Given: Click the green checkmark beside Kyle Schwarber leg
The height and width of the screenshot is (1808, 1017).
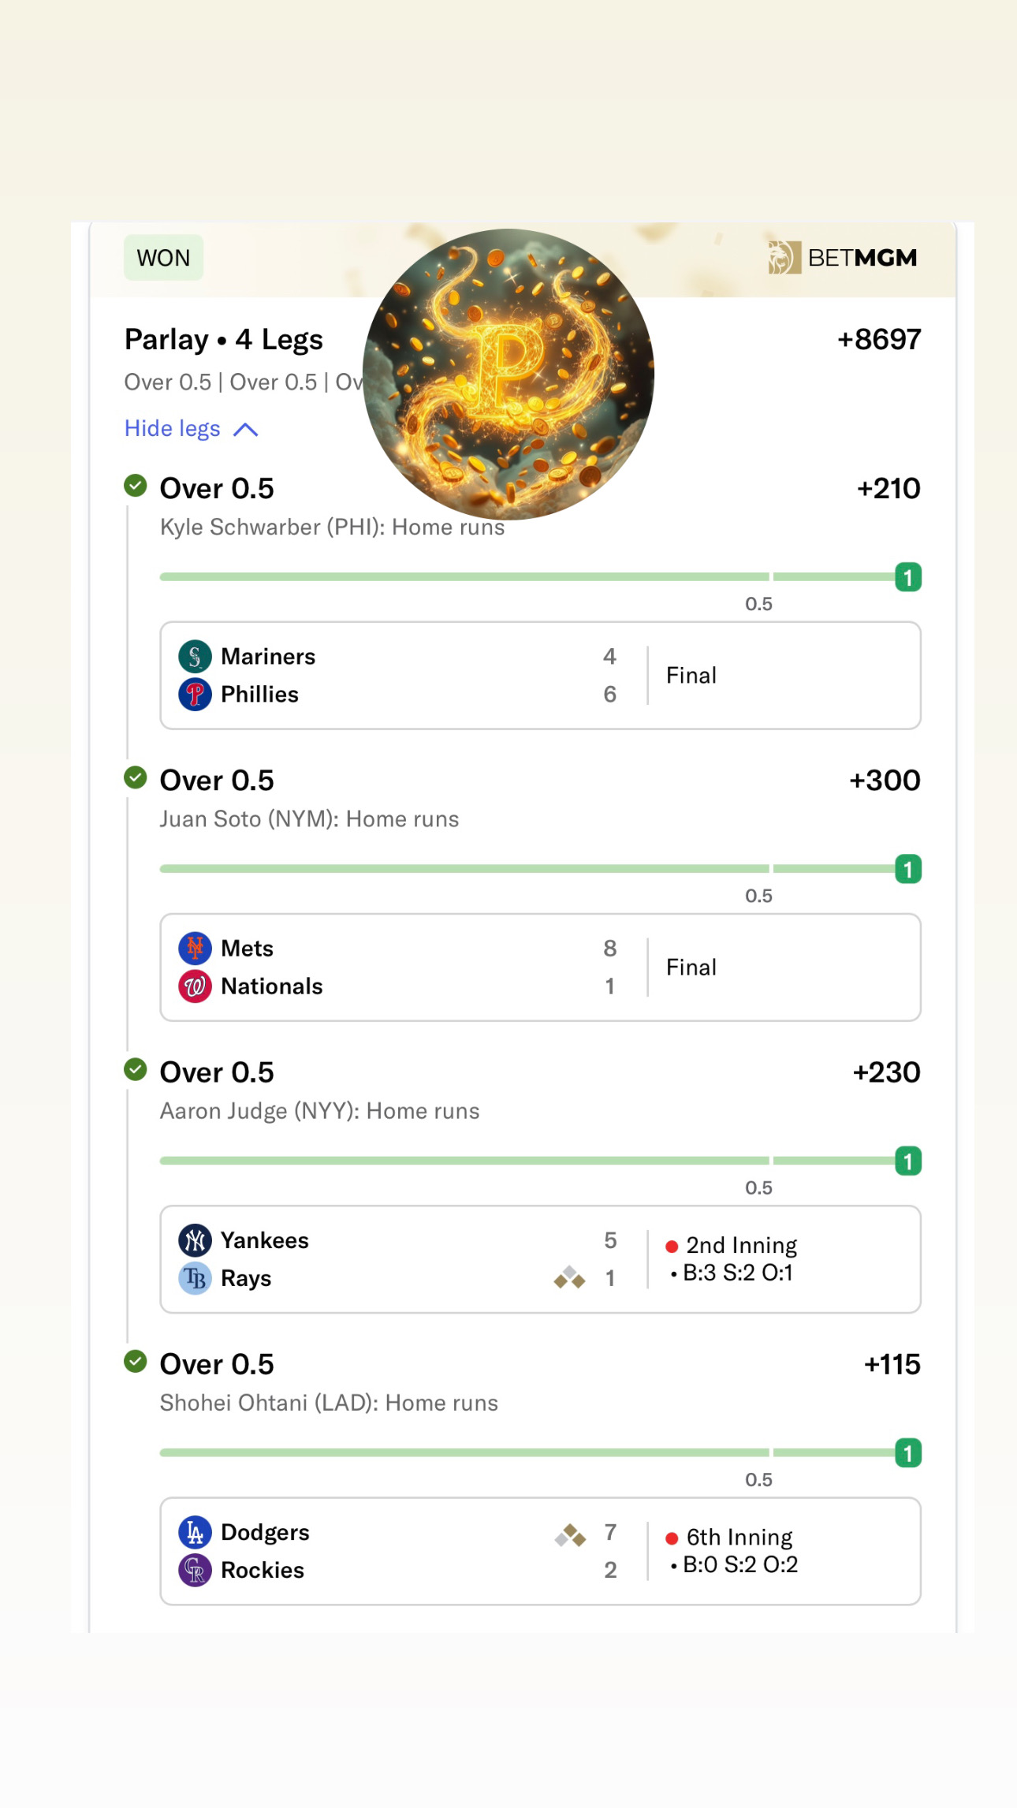Looking at the screenshot, I should pyautogui.click(x=136, y=486).
